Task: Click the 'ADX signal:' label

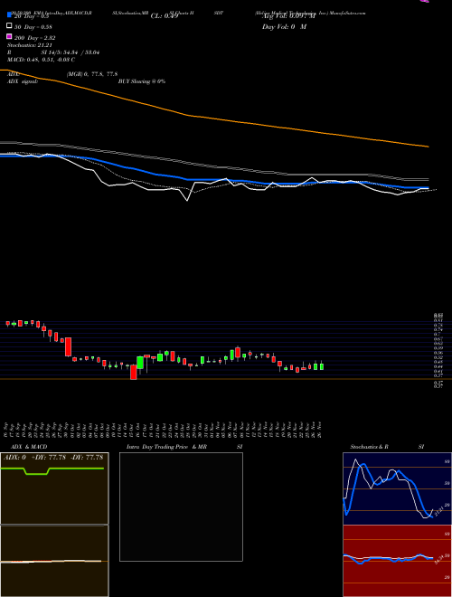Action: coord(23,81)
